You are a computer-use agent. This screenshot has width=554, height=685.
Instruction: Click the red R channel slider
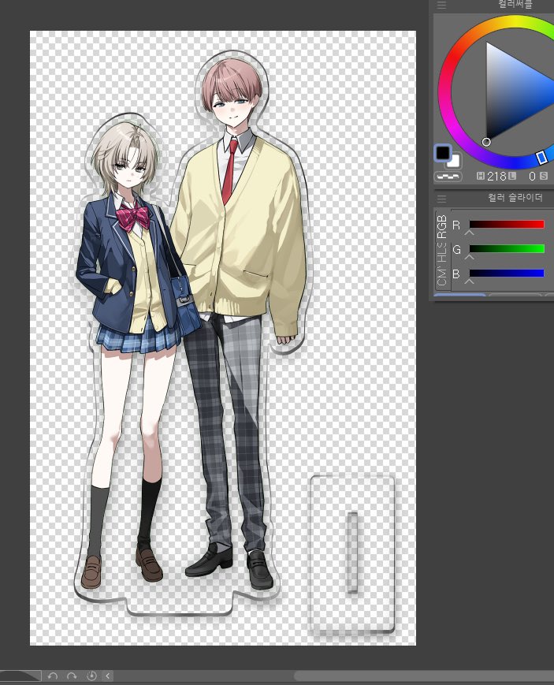pos(507,224)
